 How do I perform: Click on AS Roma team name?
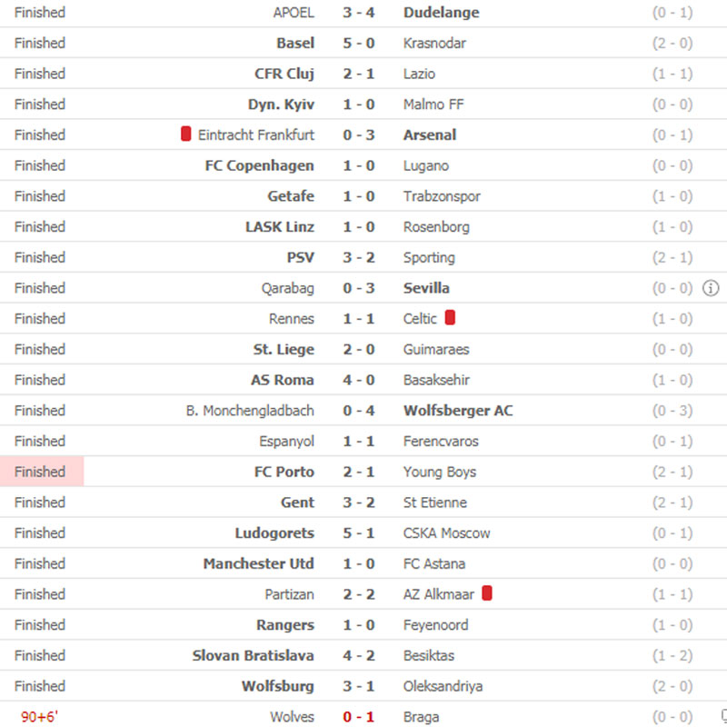click(x=283, y=380)
